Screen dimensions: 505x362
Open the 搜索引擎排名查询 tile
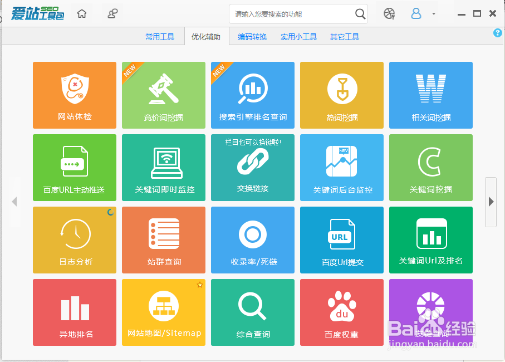pyautogui.click(x=253, y=95)
